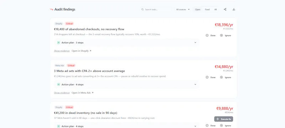Click the share icon in Audit findings header

(225, 10)
